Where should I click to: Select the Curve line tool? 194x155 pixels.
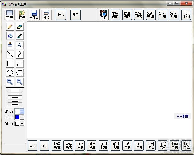[20, 54]
